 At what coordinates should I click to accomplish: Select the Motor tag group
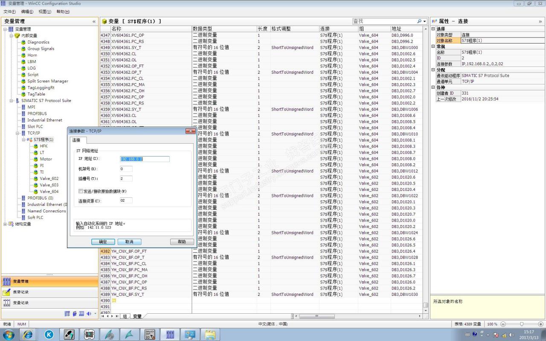46,159
